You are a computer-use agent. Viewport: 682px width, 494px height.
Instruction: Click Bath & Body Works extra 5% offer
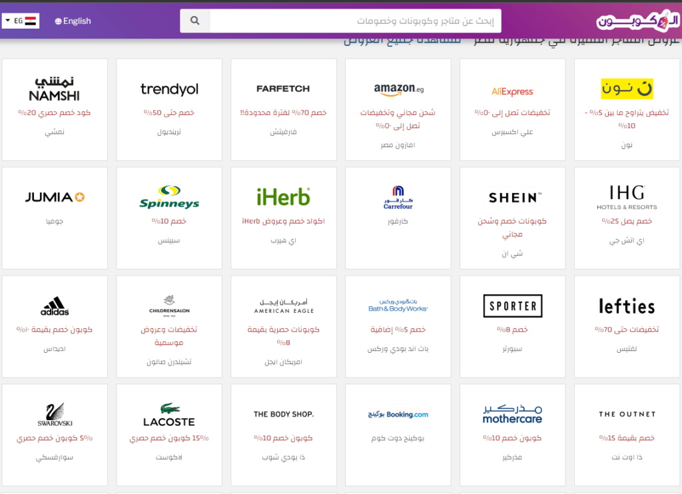click(x=398, y=330)
